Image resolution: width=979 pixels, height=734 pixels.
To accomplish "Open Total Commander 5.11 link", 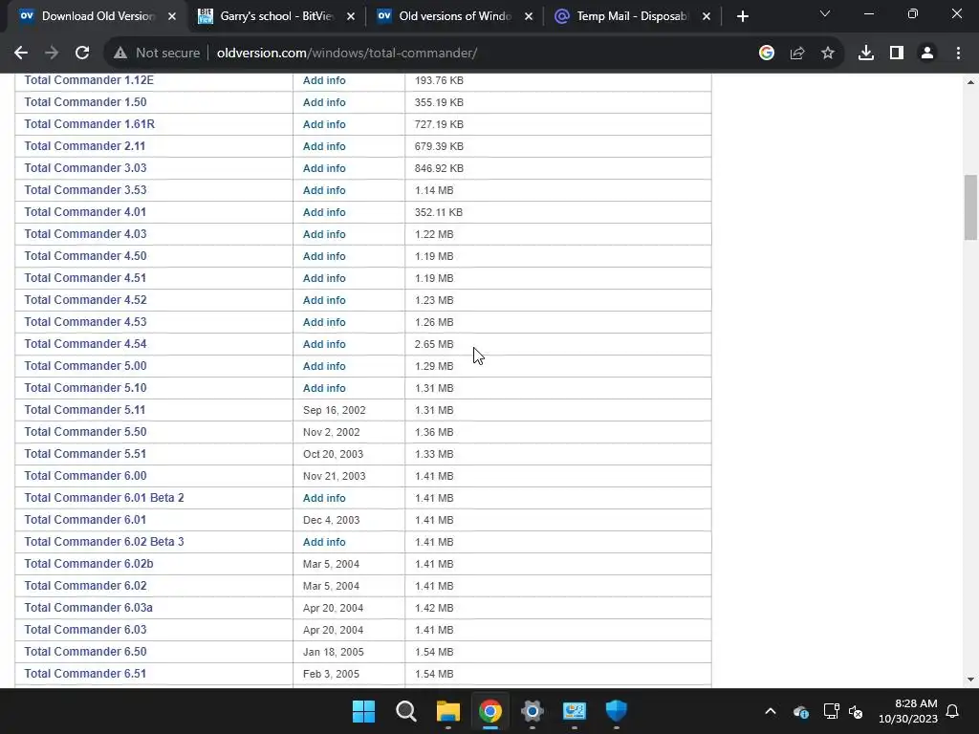I will point(85,410).
